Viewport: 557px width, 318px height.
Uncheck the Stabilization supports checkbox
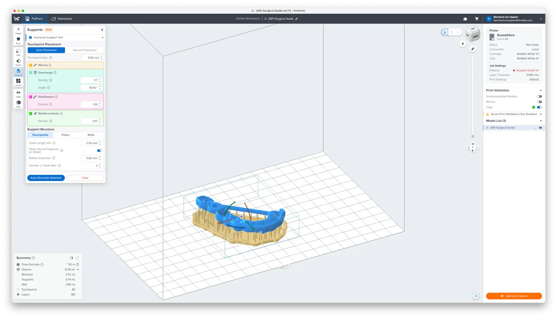coord(31,97)
